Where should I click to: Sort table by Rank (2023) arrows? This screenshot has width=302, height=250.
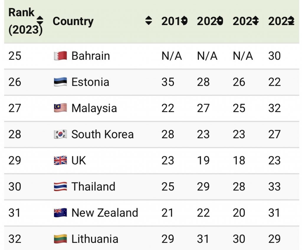pos(40,21)
